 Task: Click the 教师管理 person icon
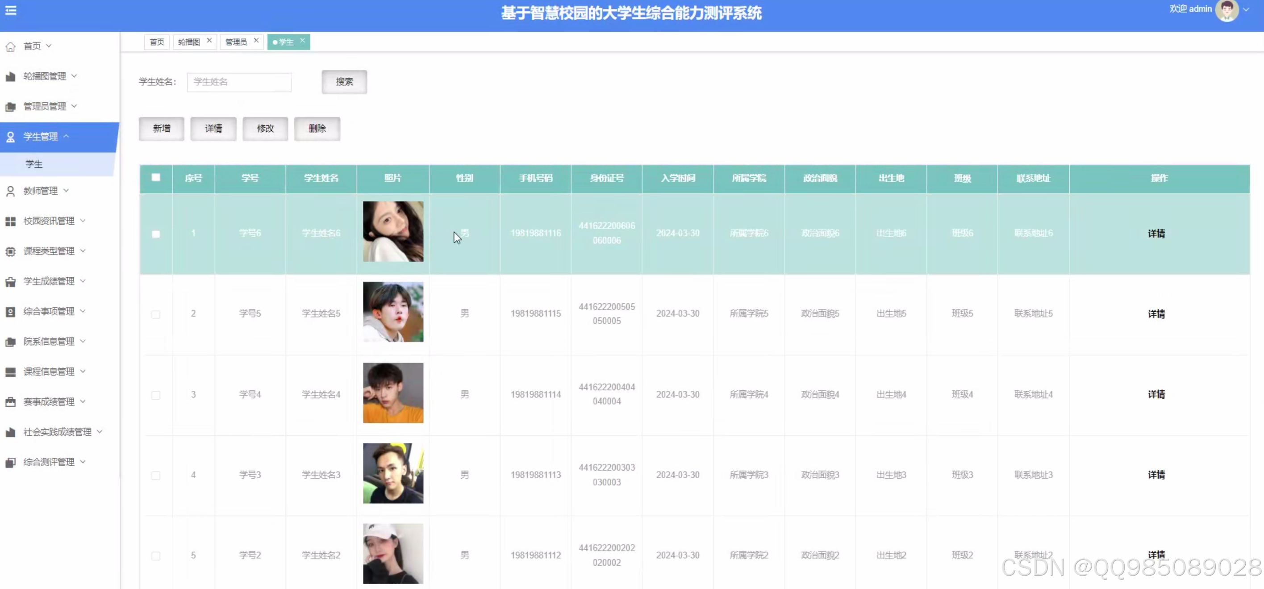10,192
